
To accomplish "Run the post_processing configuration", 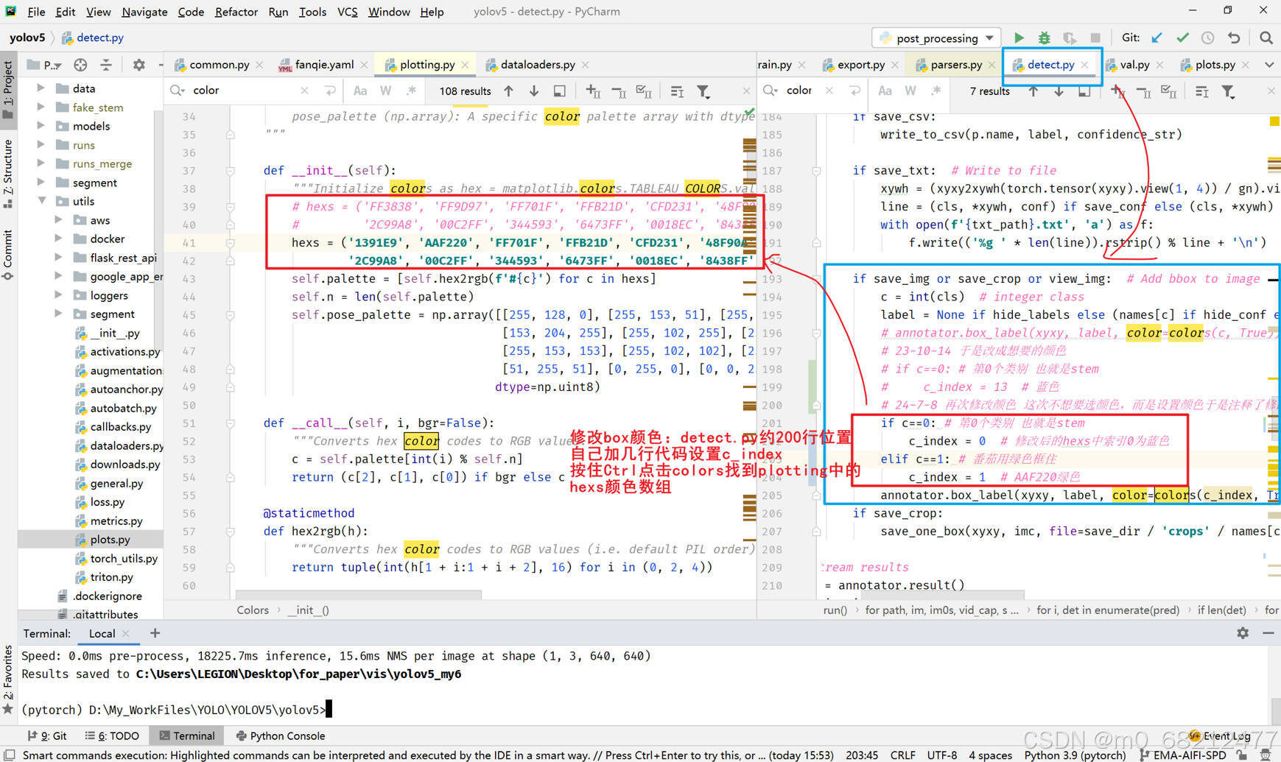I will tap(1019, 37).
